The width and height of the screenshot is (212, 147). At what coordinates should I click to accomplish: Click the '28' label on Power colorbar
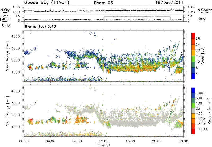198,39
